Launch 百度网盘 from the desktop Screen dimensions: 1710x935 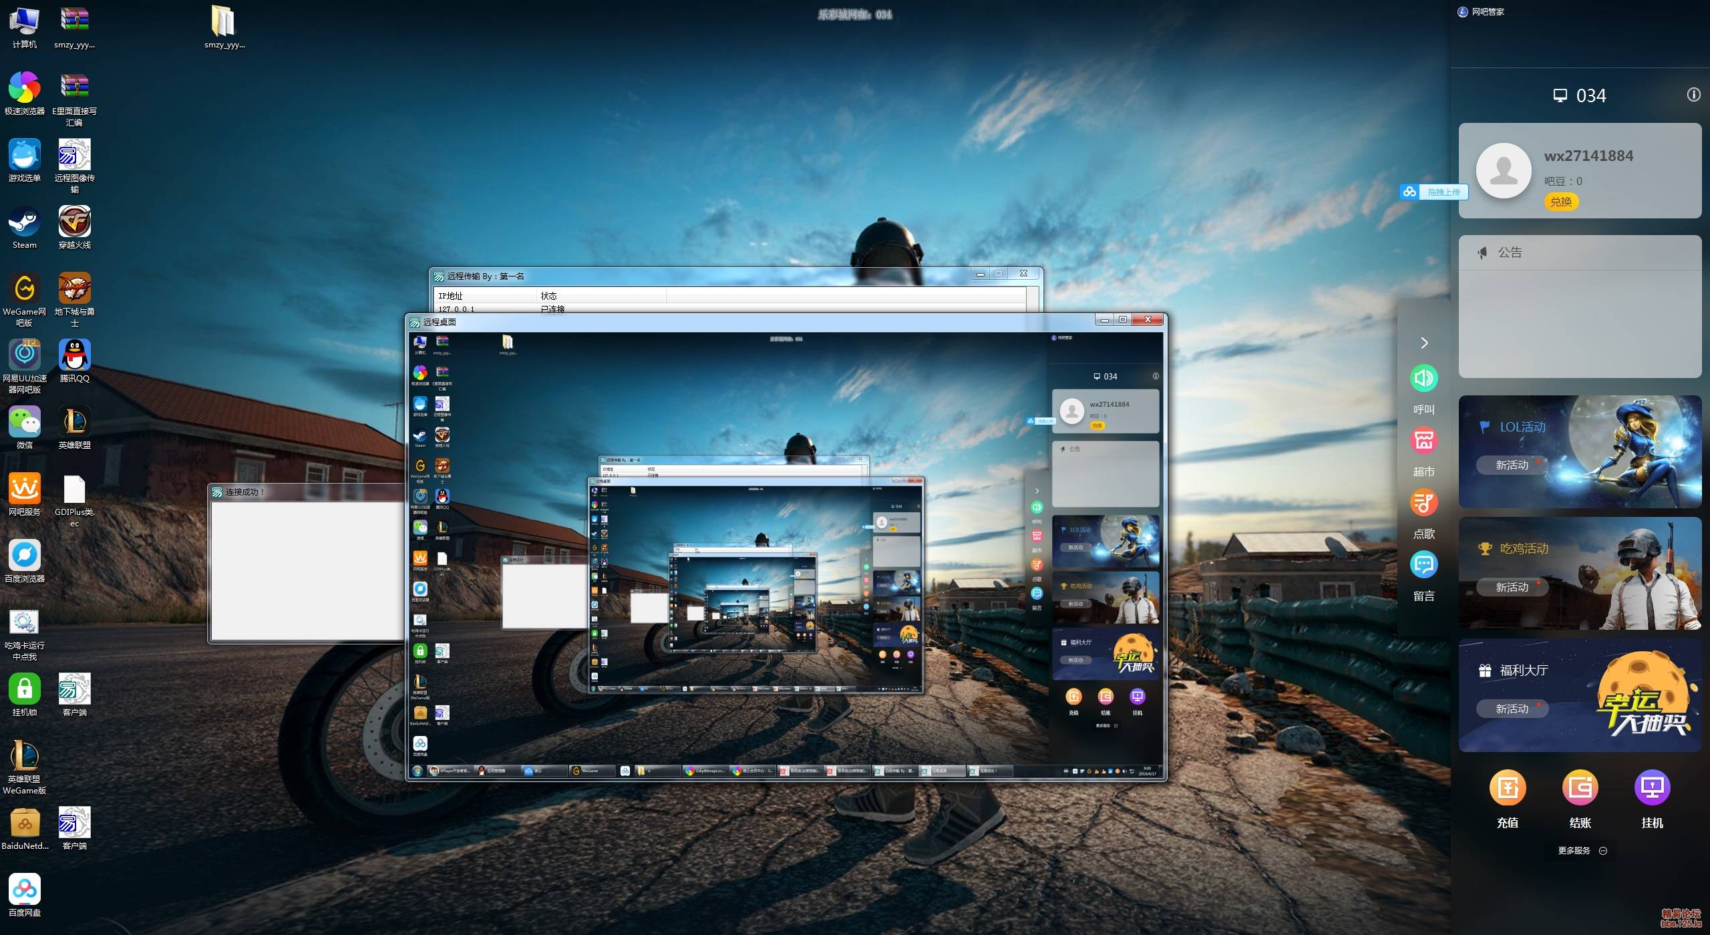click(x=24, y=895)
